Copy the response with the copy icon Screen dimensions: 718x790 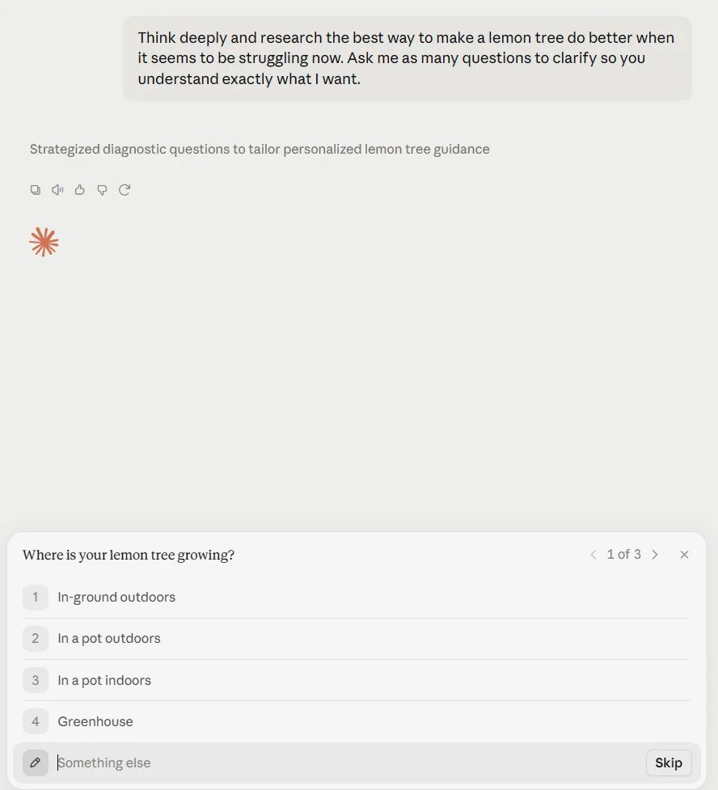click(36, 190)
